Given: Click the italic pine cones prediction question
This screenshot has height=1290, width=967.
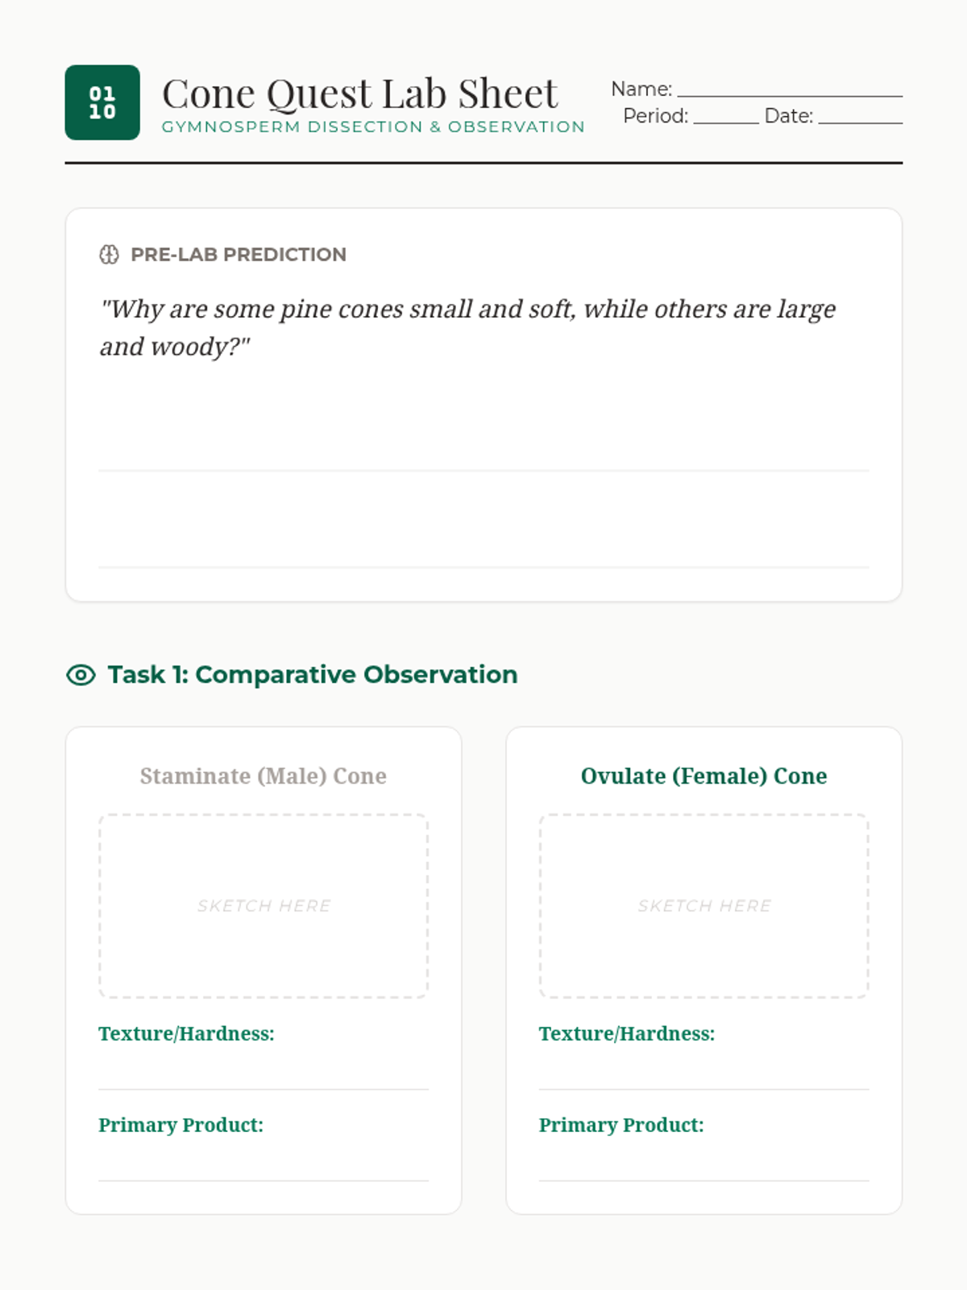Looking at the screenshot, I should coord(467,327).
